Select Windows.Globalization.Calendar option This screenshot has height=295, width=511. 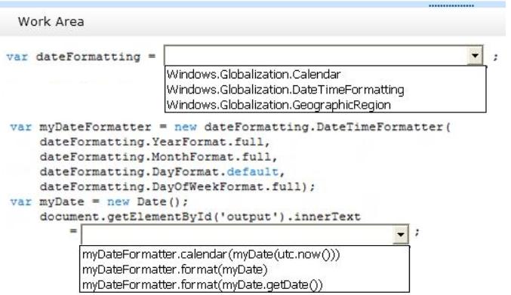pos(254,74)
